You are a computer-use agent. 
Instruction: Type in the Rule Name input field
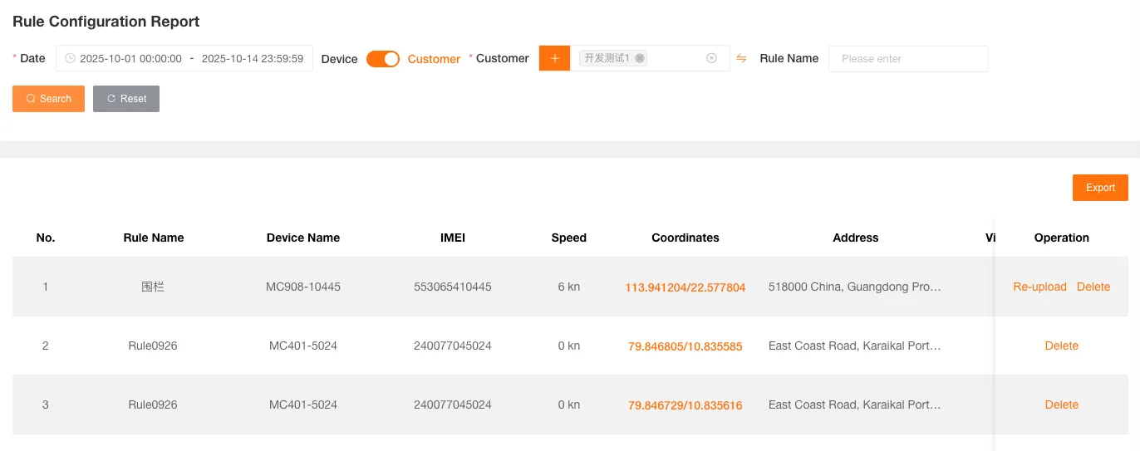click(x=907, y=59)
